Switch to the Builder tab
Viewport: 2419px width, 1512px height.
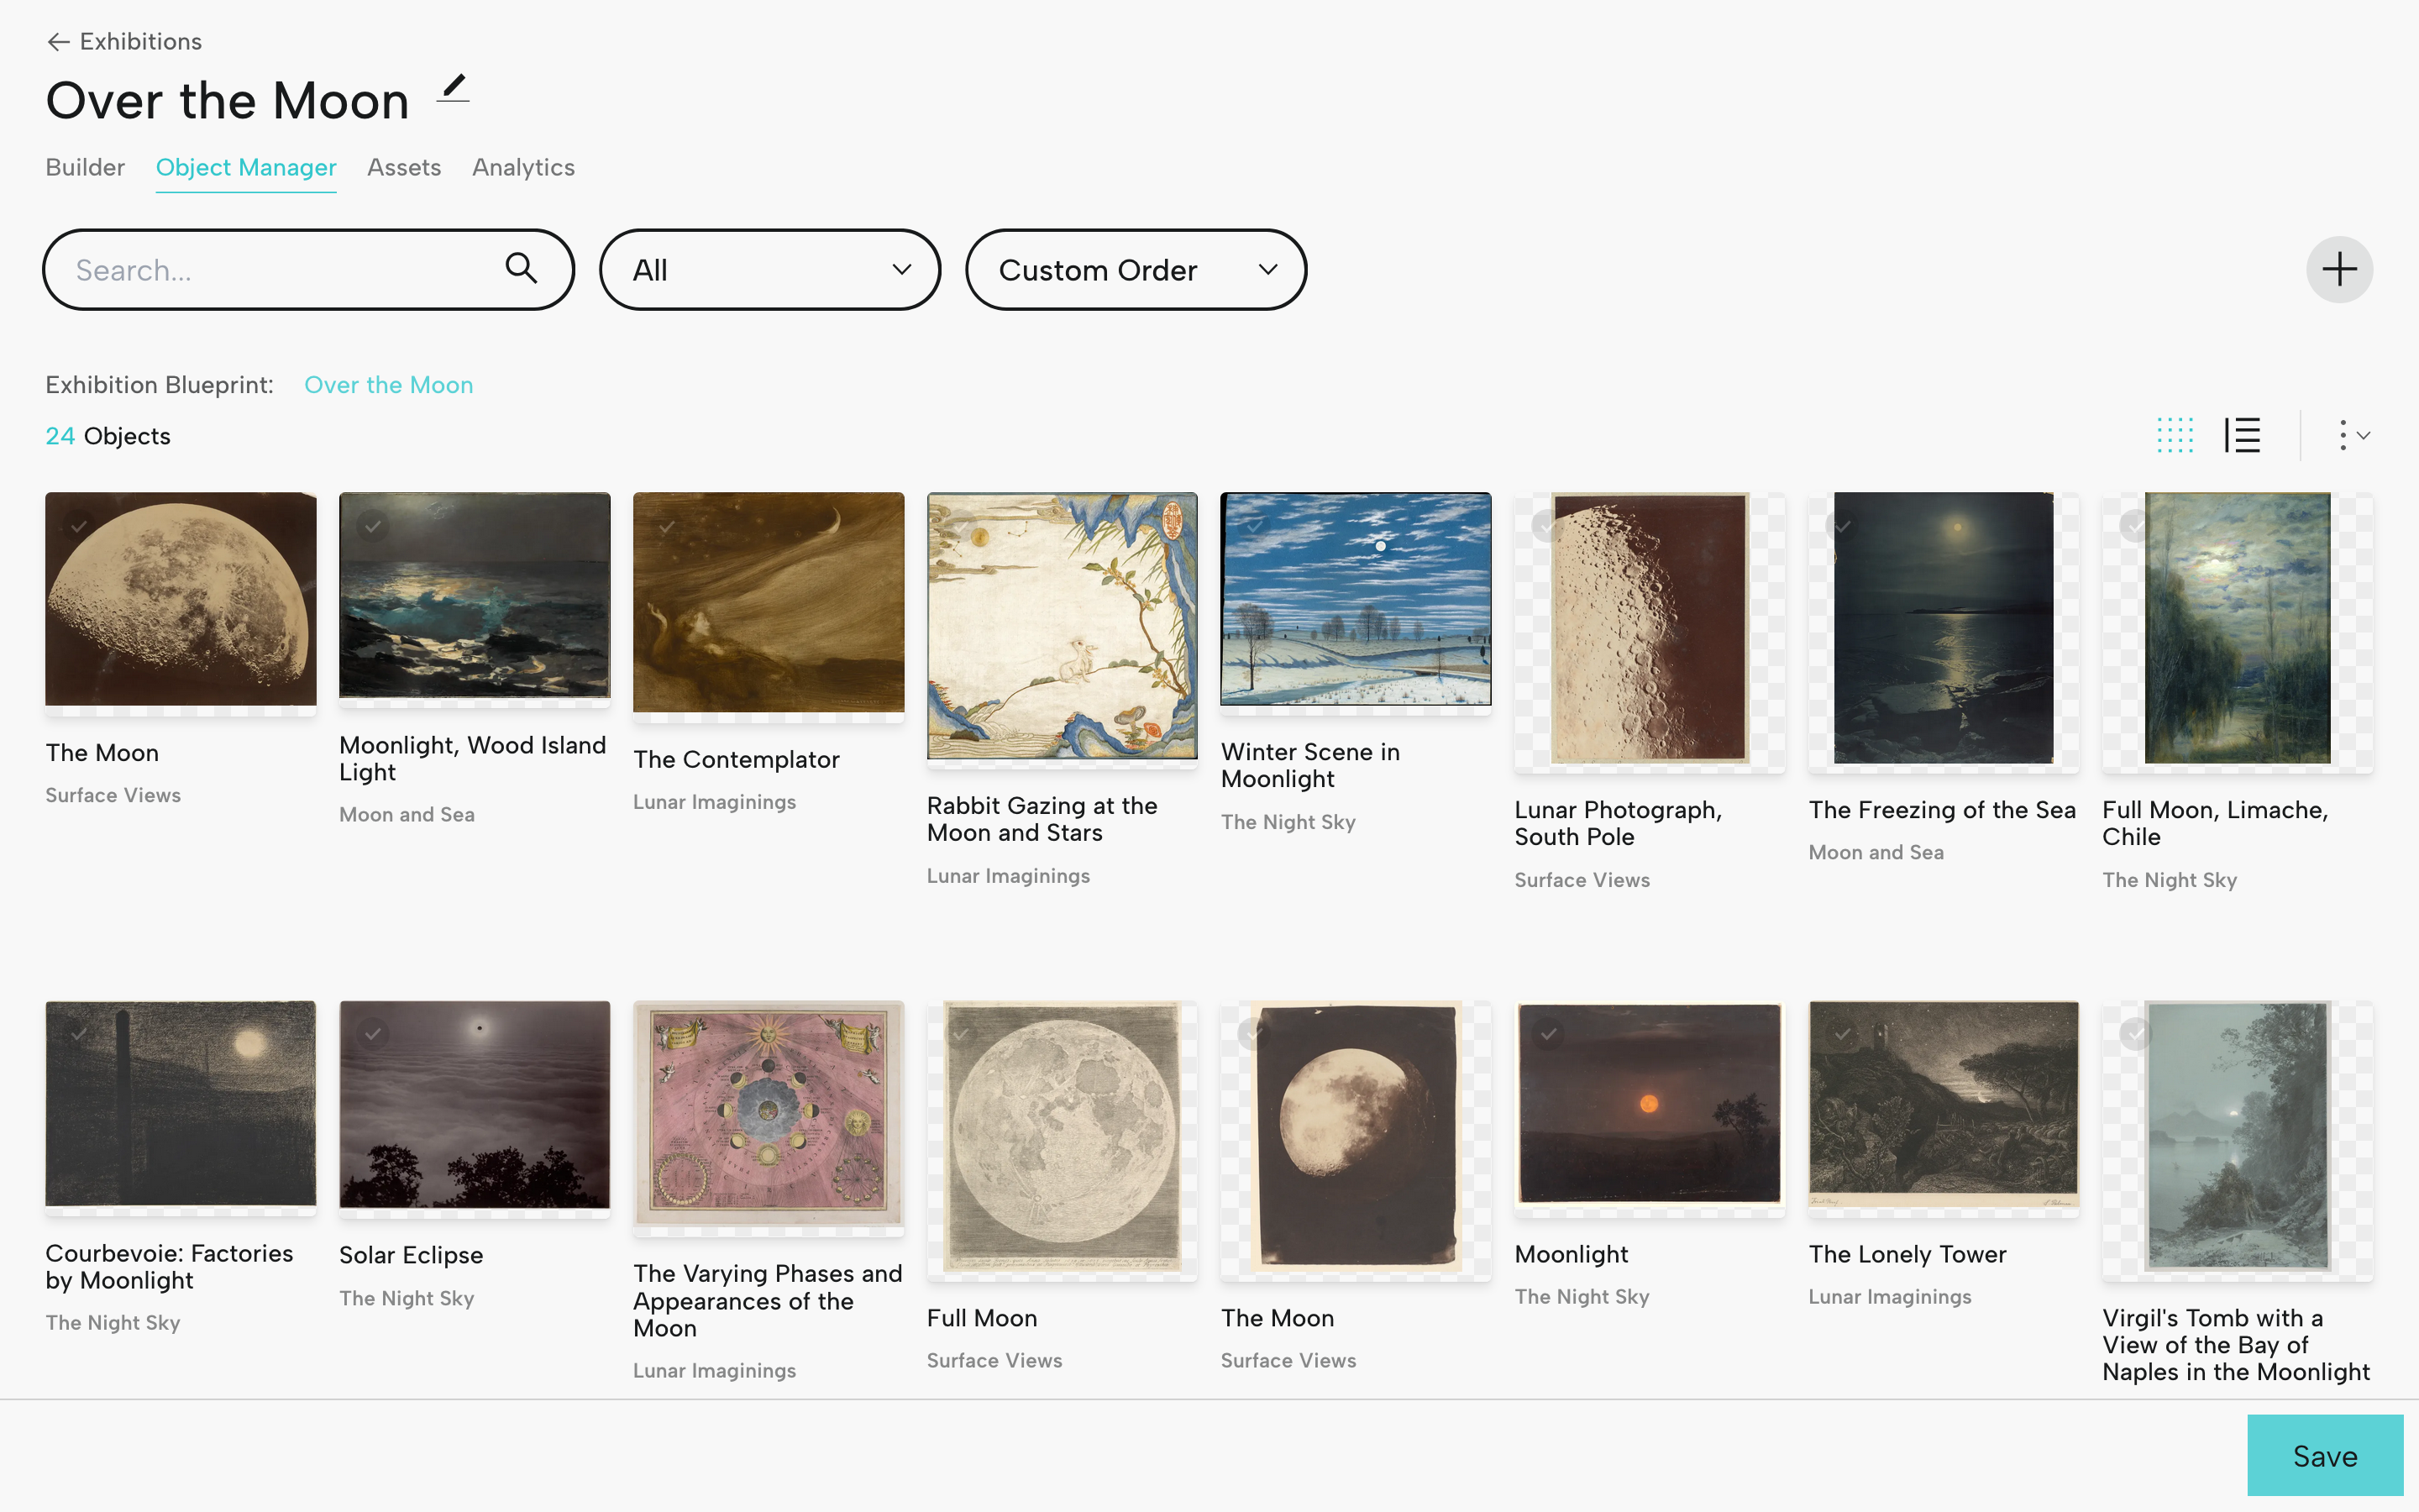point(85,167)
